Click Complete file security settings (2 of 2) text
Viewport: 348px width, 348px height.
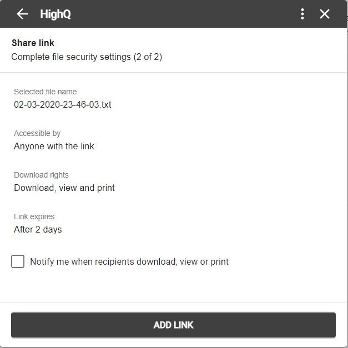coord(87,57)
